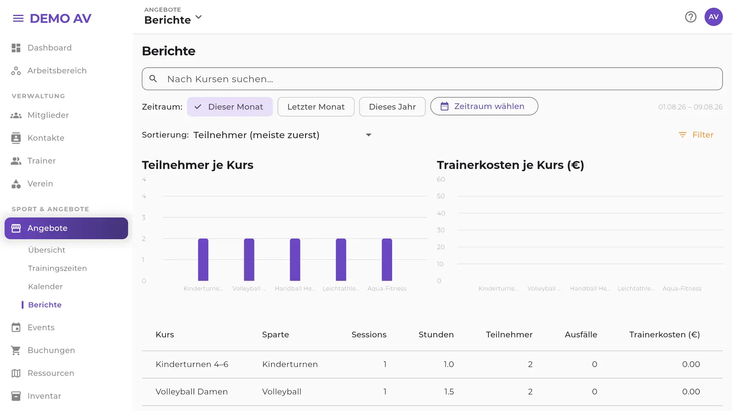The height and width of the screenshot is (411, 732).
Task: Toggle the hamburger menu icon
Action: [x=18, y=18]
